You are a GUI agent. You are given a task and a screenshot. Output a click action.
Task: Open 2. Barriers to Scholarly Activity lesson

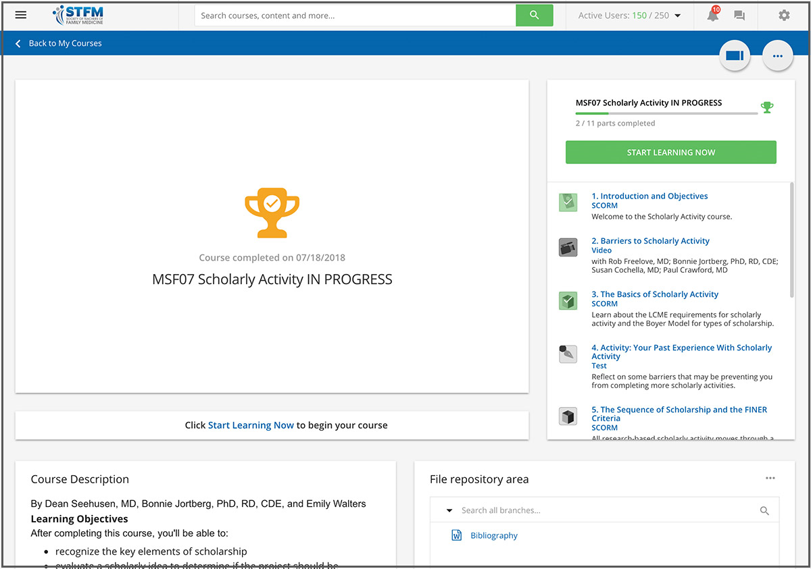651,241
